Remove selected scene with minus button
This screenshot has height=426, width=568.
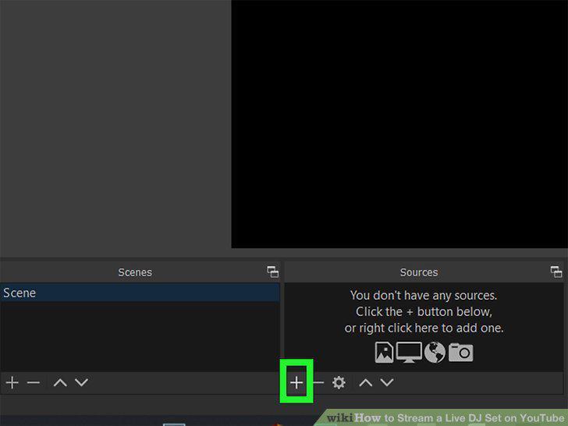tap(34, 382)
